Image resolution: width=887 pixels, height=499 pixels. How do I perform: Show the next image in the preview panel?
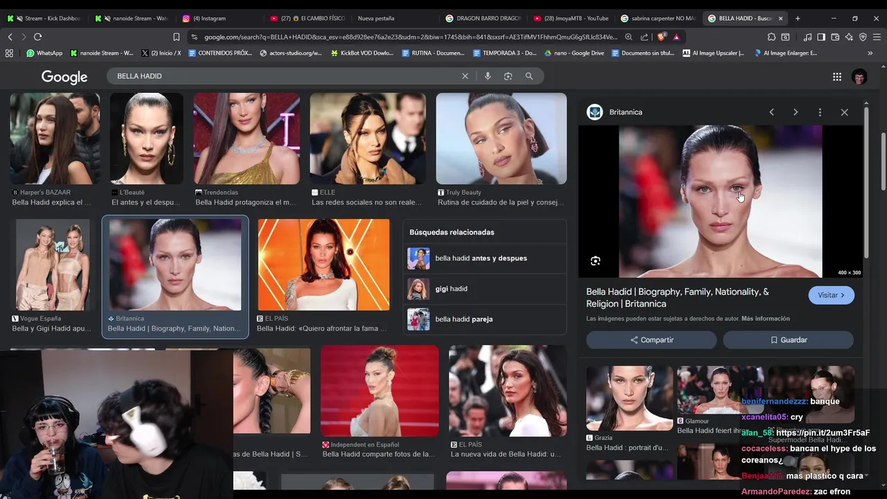pyautogui.click(x=796, y=112)
